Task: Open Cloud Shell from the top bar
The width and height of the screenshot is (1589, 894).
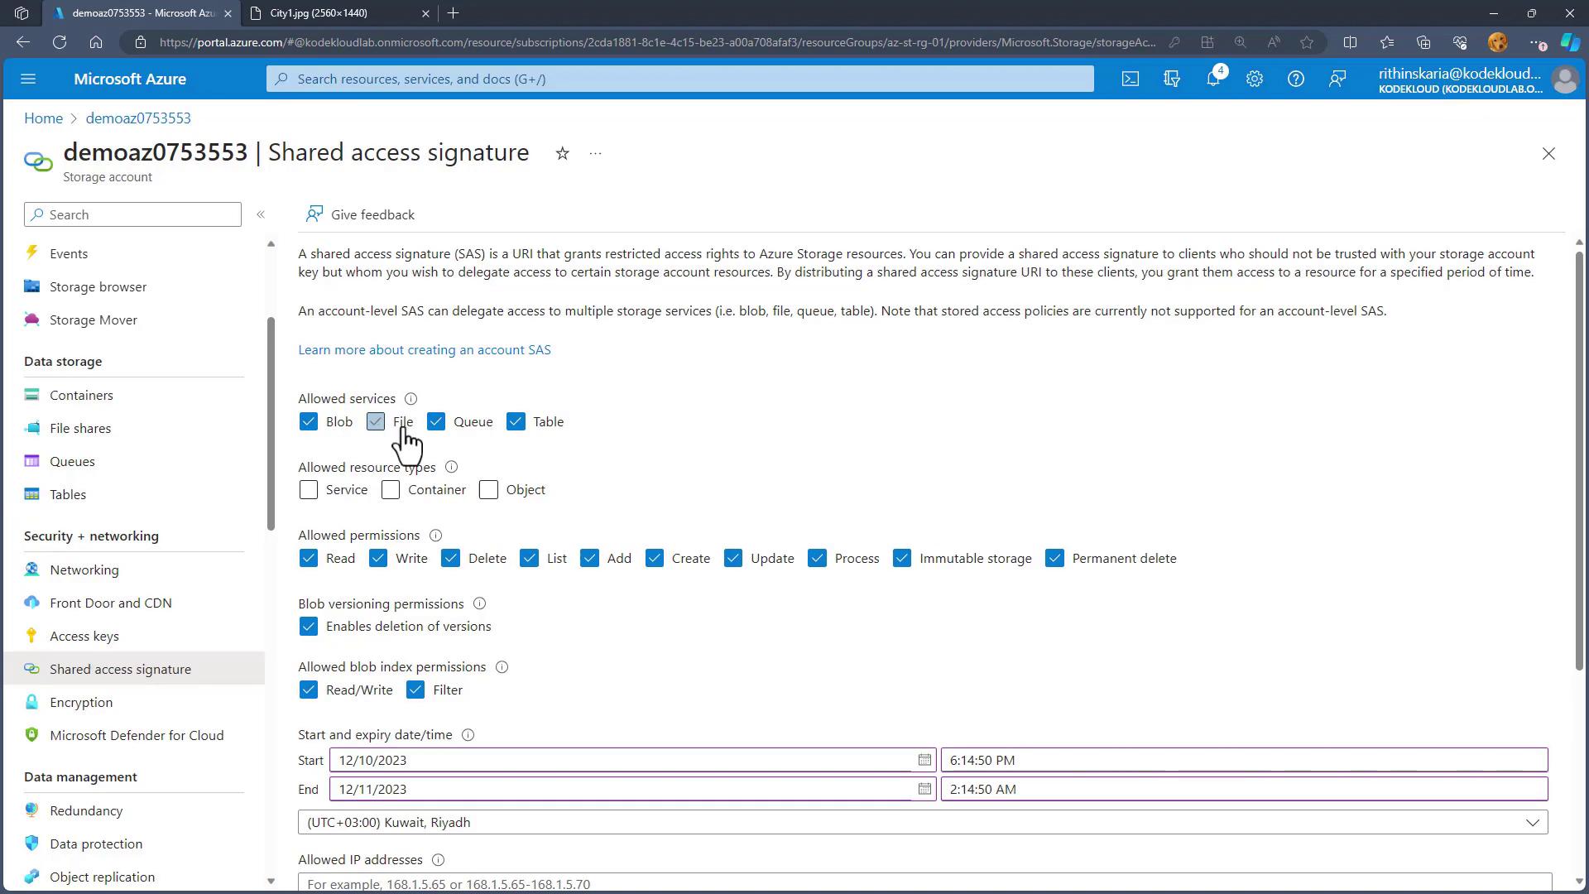Action: 1130,79
